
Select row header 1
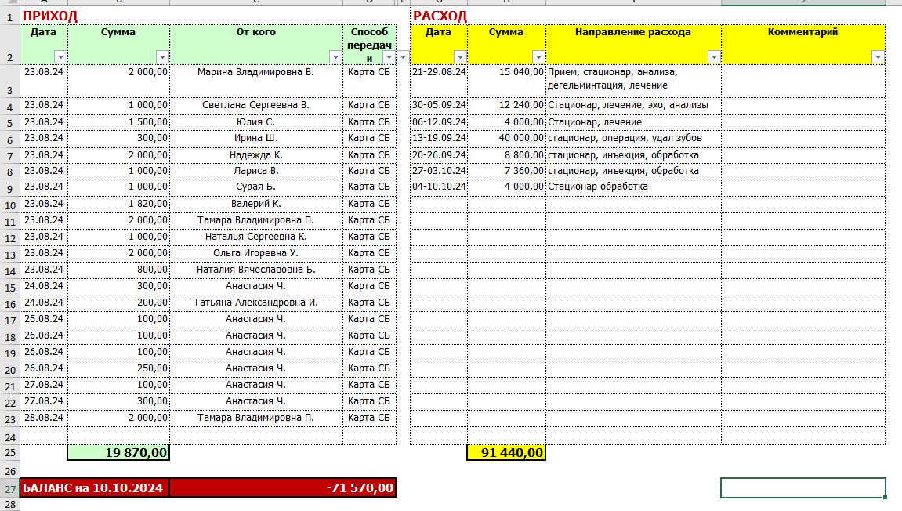click(9, 16)
